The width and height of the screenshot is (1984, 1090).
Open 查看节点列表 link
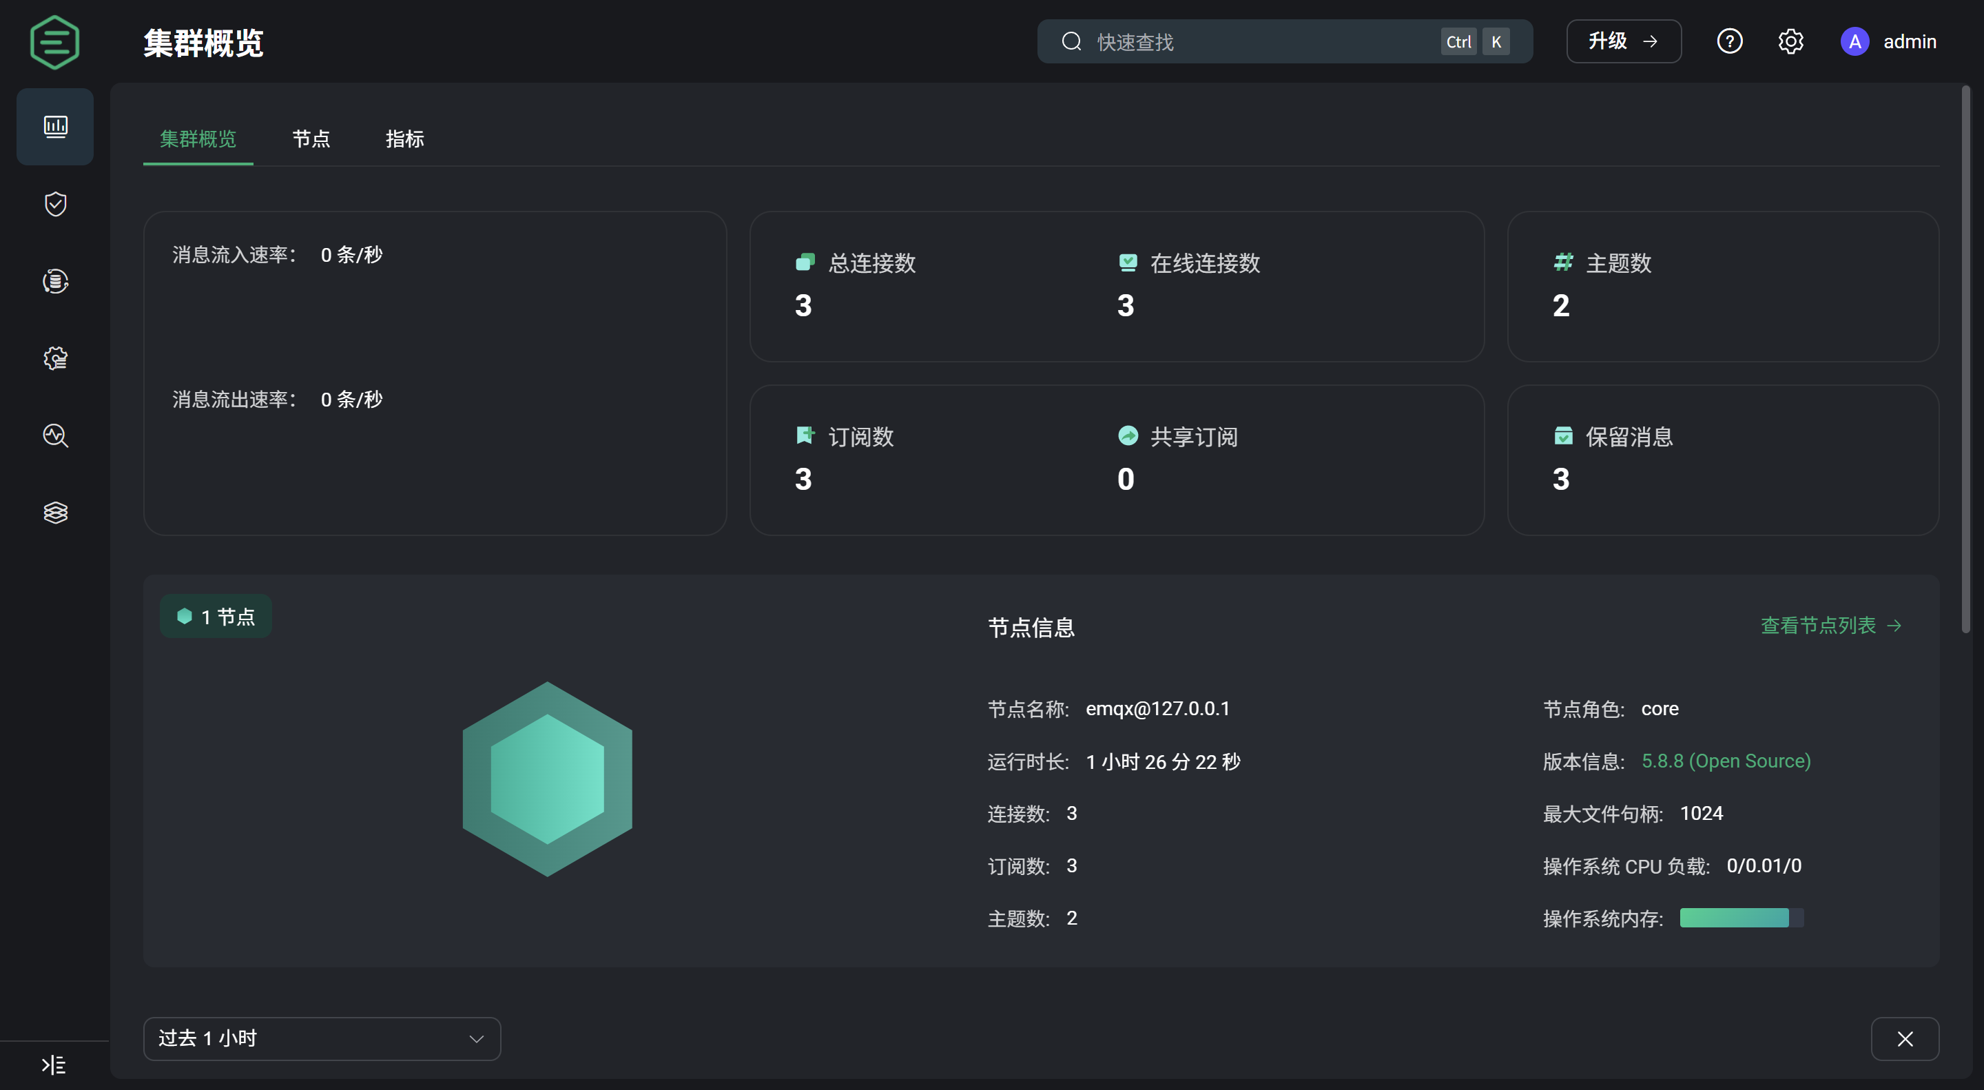click(x=1831, y=626)
